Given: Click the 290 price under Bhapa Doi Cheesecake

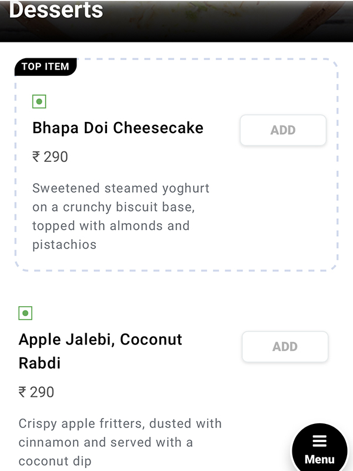Looking at the screenshot, I should [x=56, y=157].
